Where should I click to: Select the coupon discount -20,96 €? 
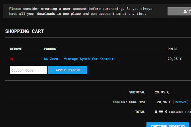click(x=163, y=102)
